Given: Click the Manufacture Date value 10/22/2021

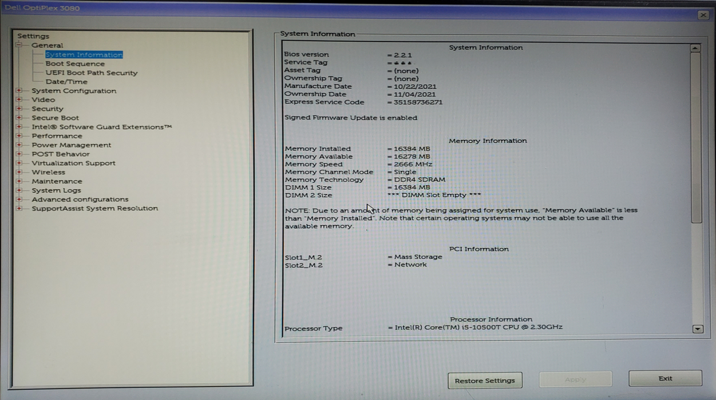Looking at the screenshot, I should [415, 86].
